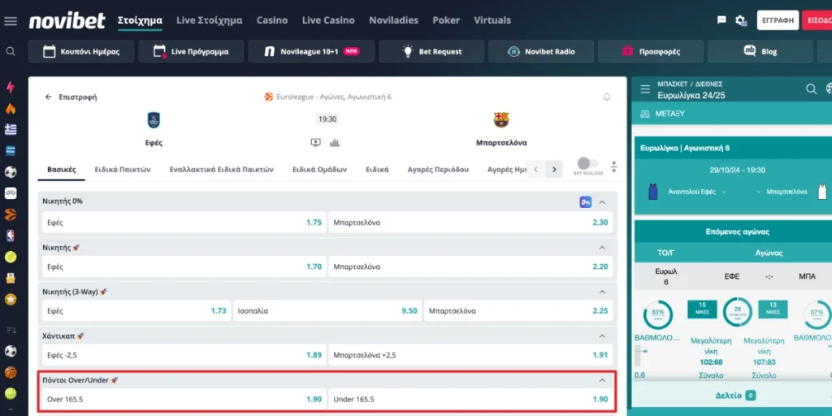The height and width of the screenshot is (416, 832).
Task: Click the ΜΕΤΑΞΥ head-to-head tab
Action: (663, 114)
